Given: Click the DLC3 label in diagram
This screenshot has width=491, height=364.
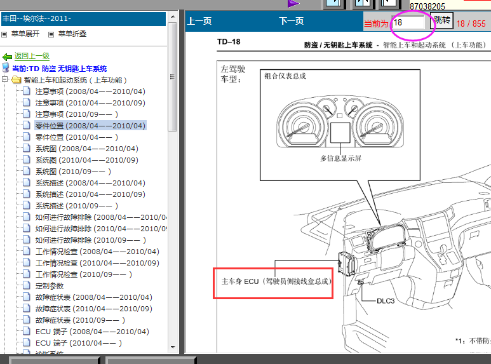Looking at the screenshot, I should 385,301.
